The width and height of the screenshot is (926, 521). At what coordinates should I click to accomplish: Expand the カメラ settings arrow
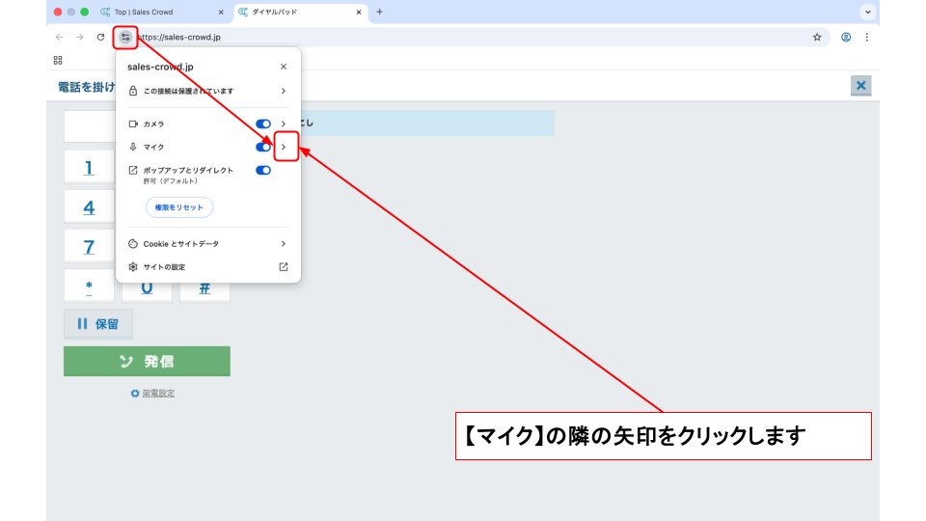(x=284, y=124)
